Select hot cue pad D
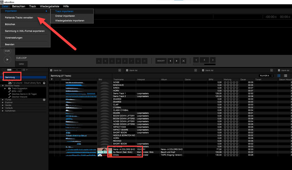This screenshot has width=292, height=170. tap(118, 61)
